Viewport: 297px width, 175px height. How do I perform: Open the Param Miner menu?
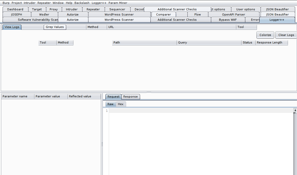coord(118,3)
